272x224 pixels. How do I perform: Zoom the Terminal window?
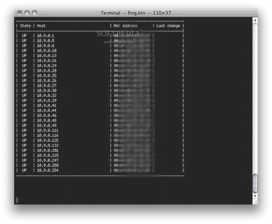point(35,13)
